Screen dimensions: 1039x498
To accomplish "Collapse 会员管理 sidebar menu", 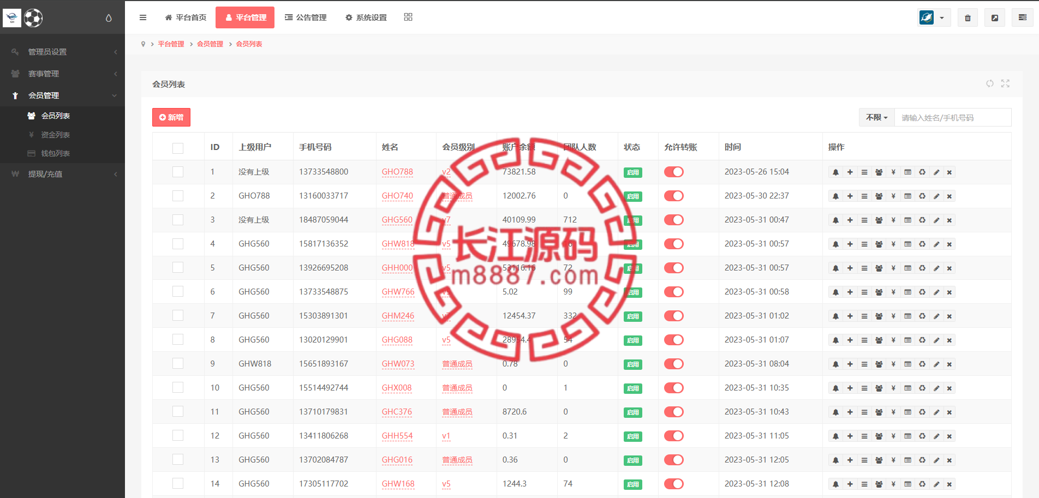I will 63,95.
